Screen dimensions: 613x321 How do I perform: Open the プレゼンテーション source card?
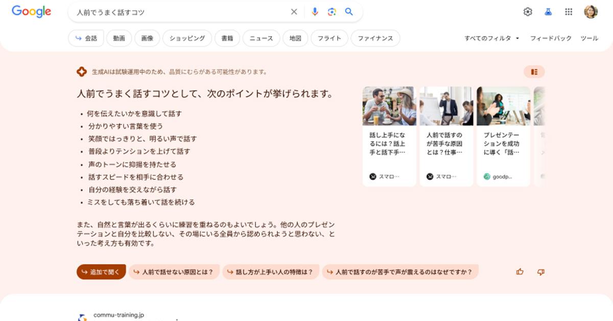click(x=503, y=136)
